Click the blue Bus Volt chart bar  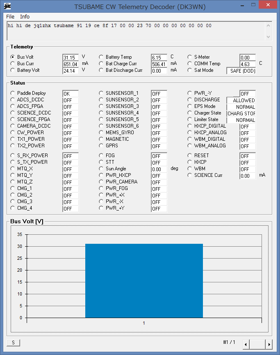click(x=144, y=281)
